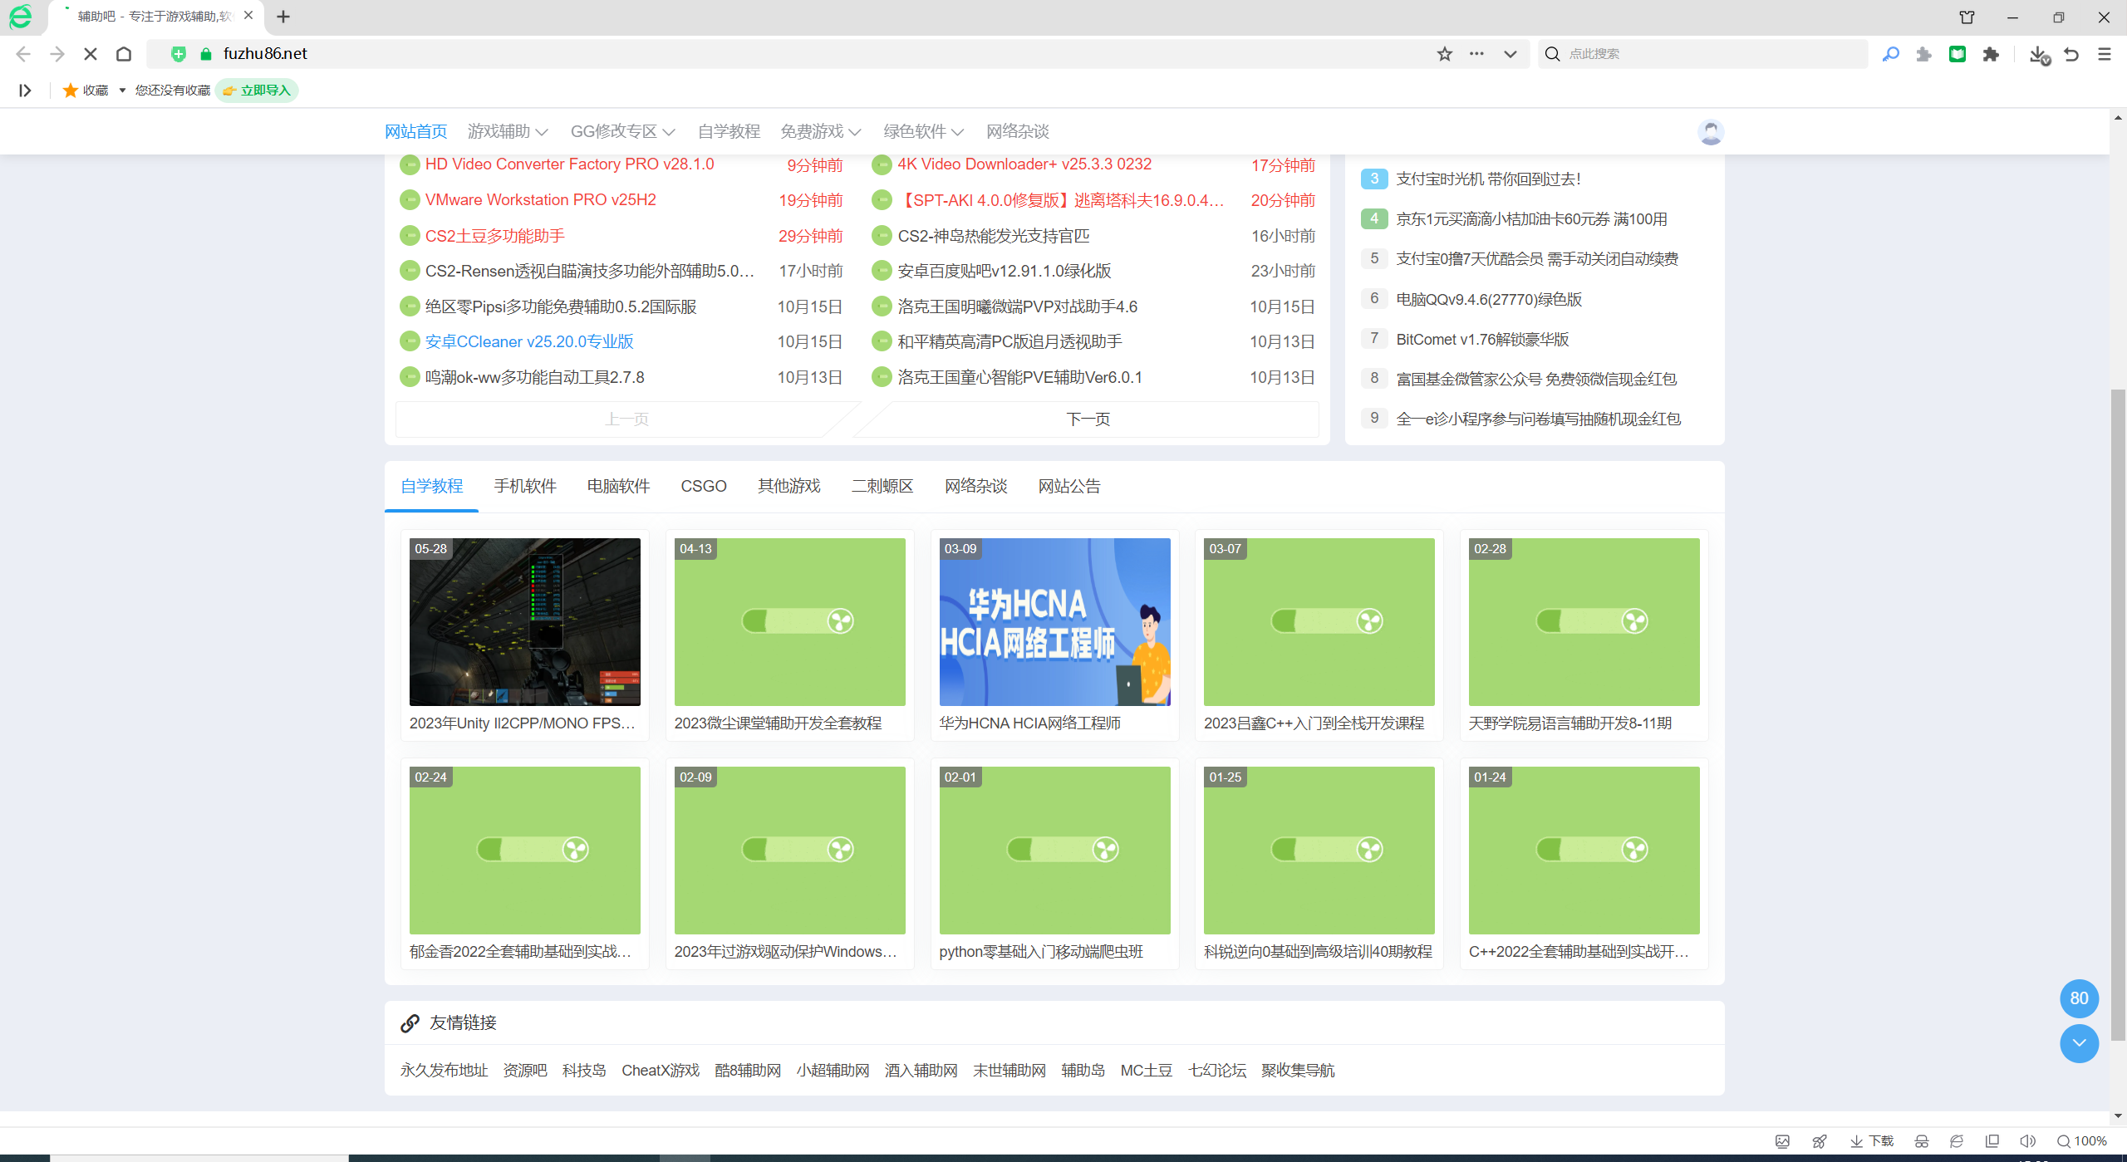
Task: Open the extensions puzzle icon
Action: coord(1991,54)
